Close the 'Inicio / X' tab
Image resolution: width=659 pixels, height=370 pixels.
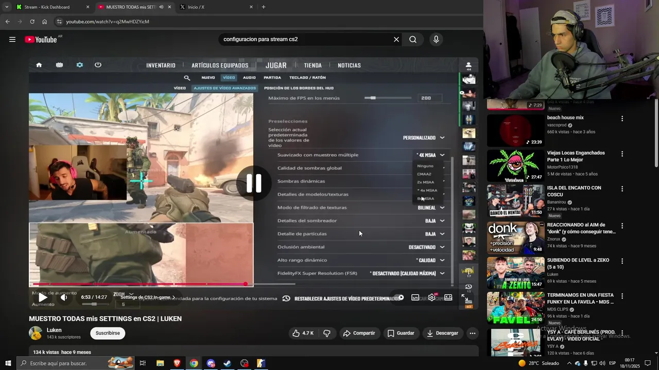[251, 7]
